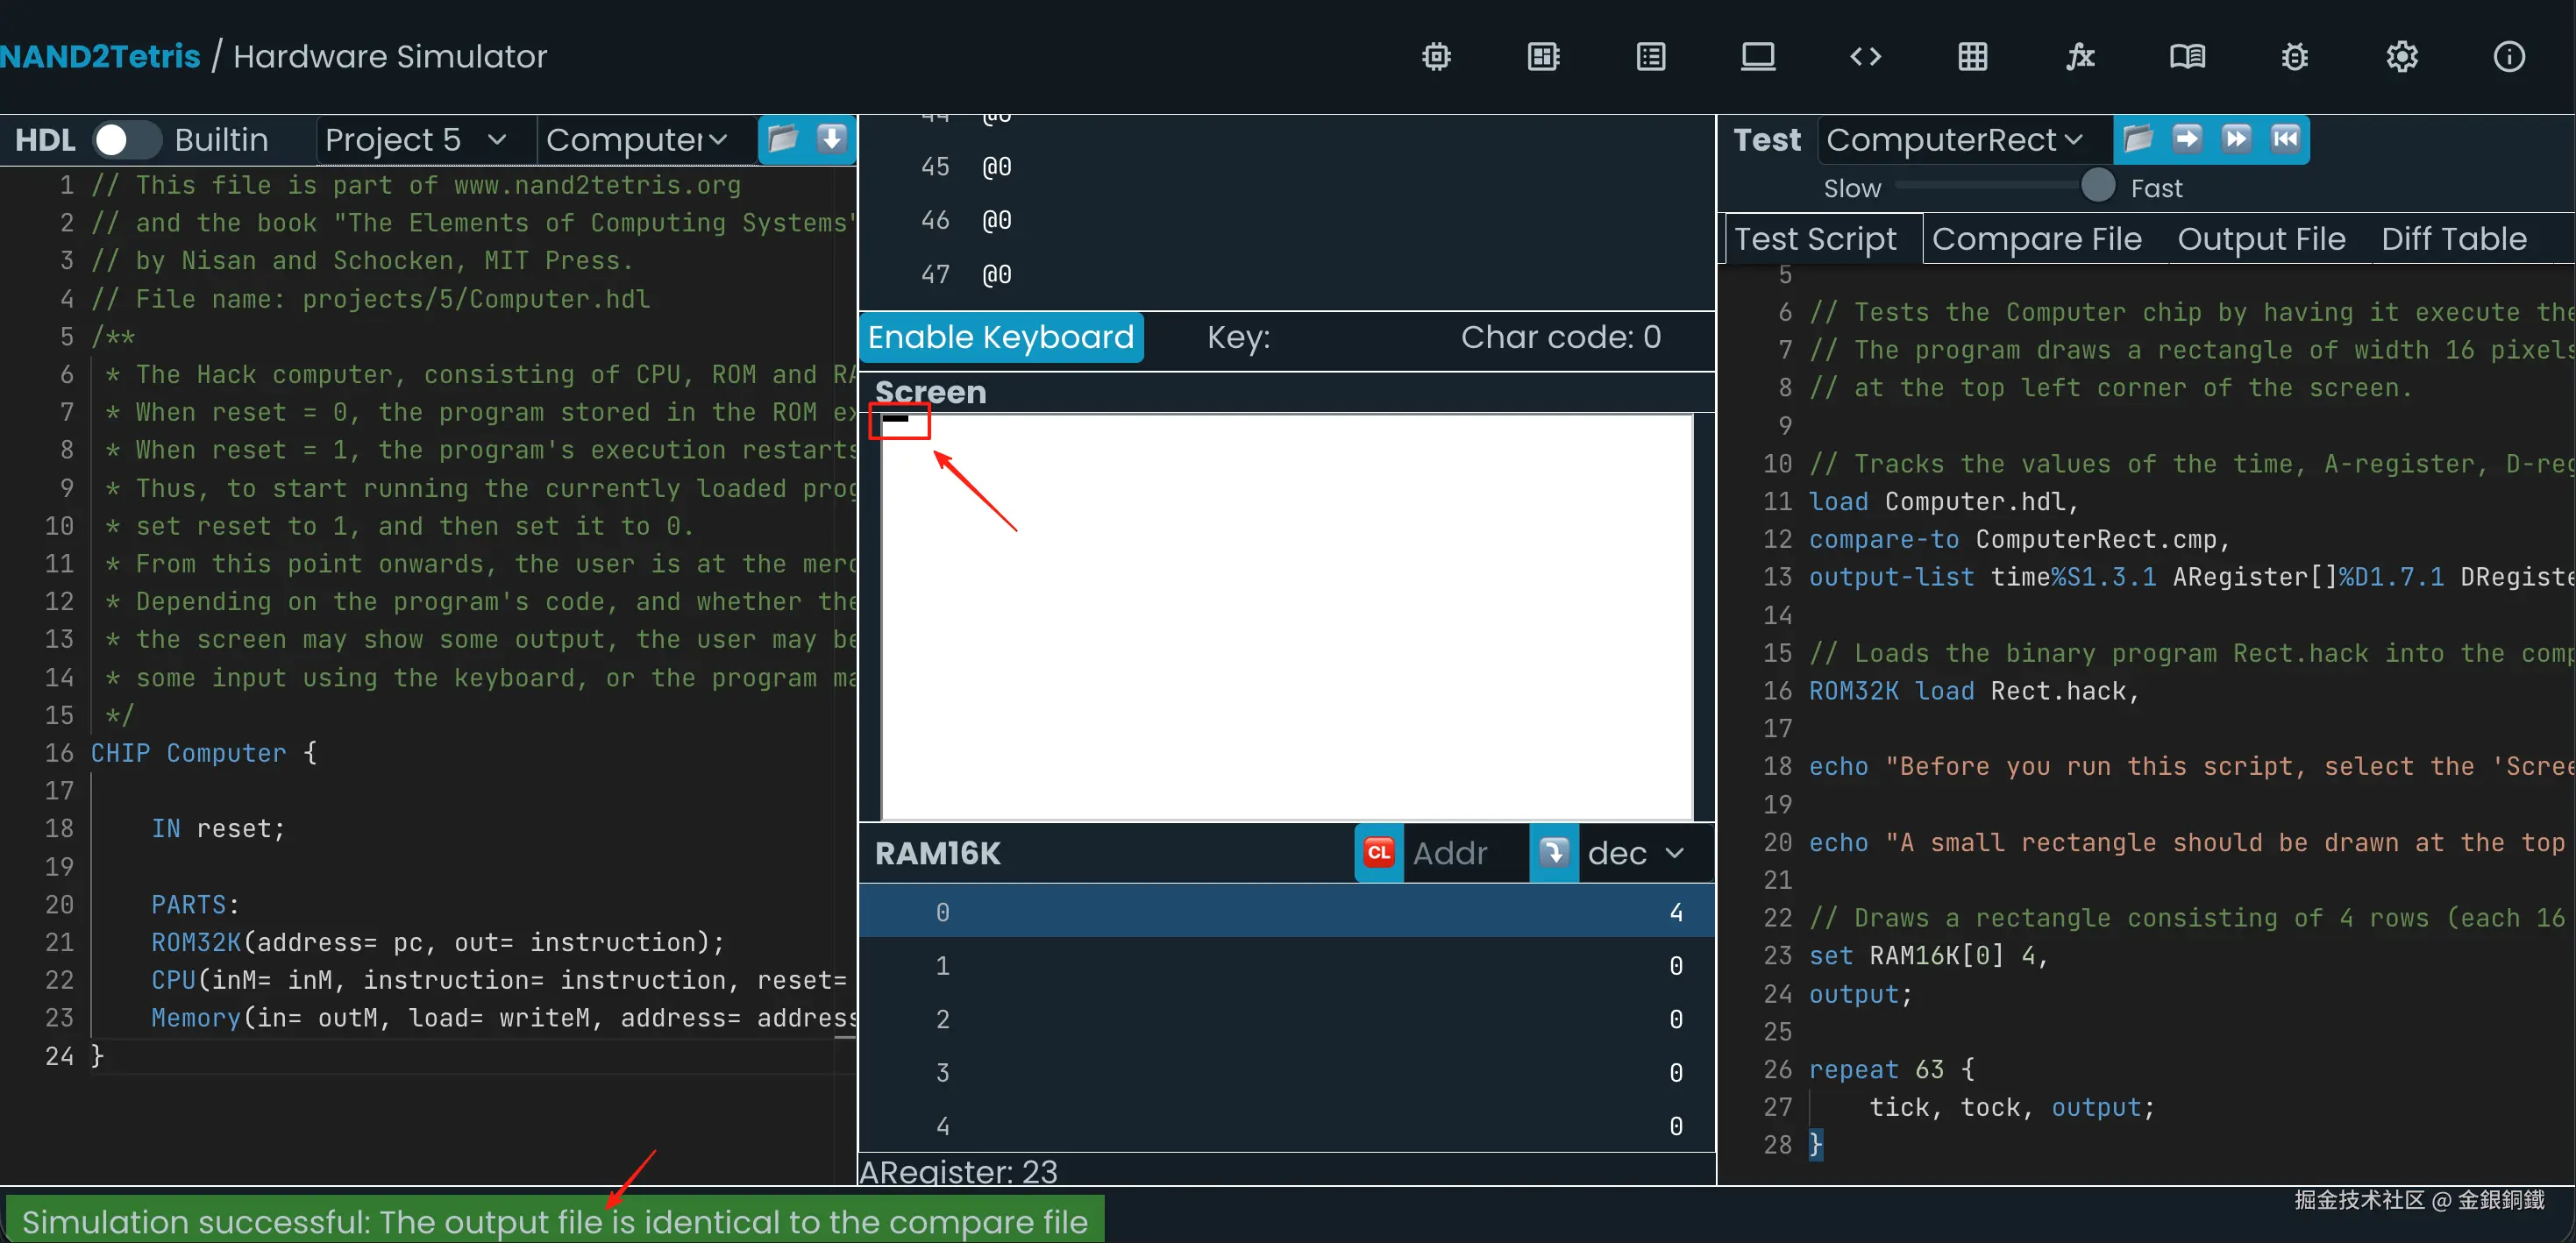Adjust the Slow/Fast speed slider handle
Image resolution: width=2576 pixels, height=1243 pixels.
pyautogui.click(x=2097, y=186)
